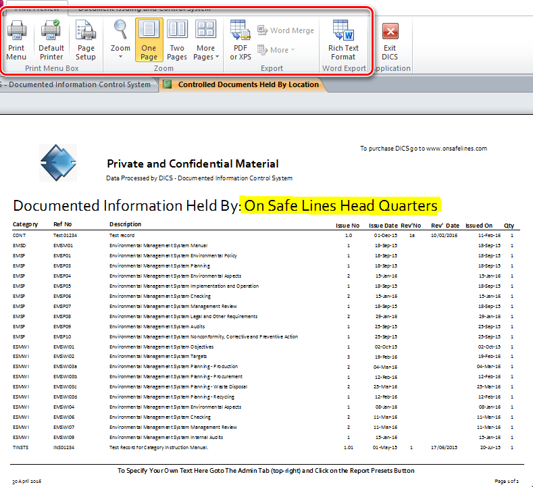Click the Private and Confidential Material heading
533x487 pixels.
[x=193, y=164]
